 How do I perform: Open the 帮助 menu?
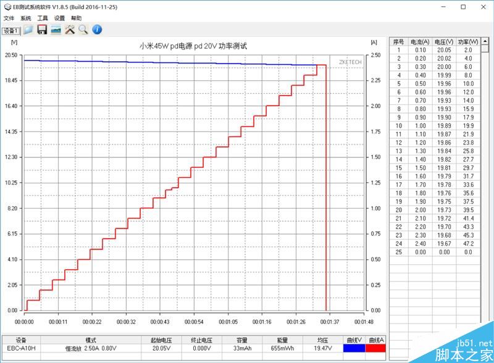click(76, 19)
